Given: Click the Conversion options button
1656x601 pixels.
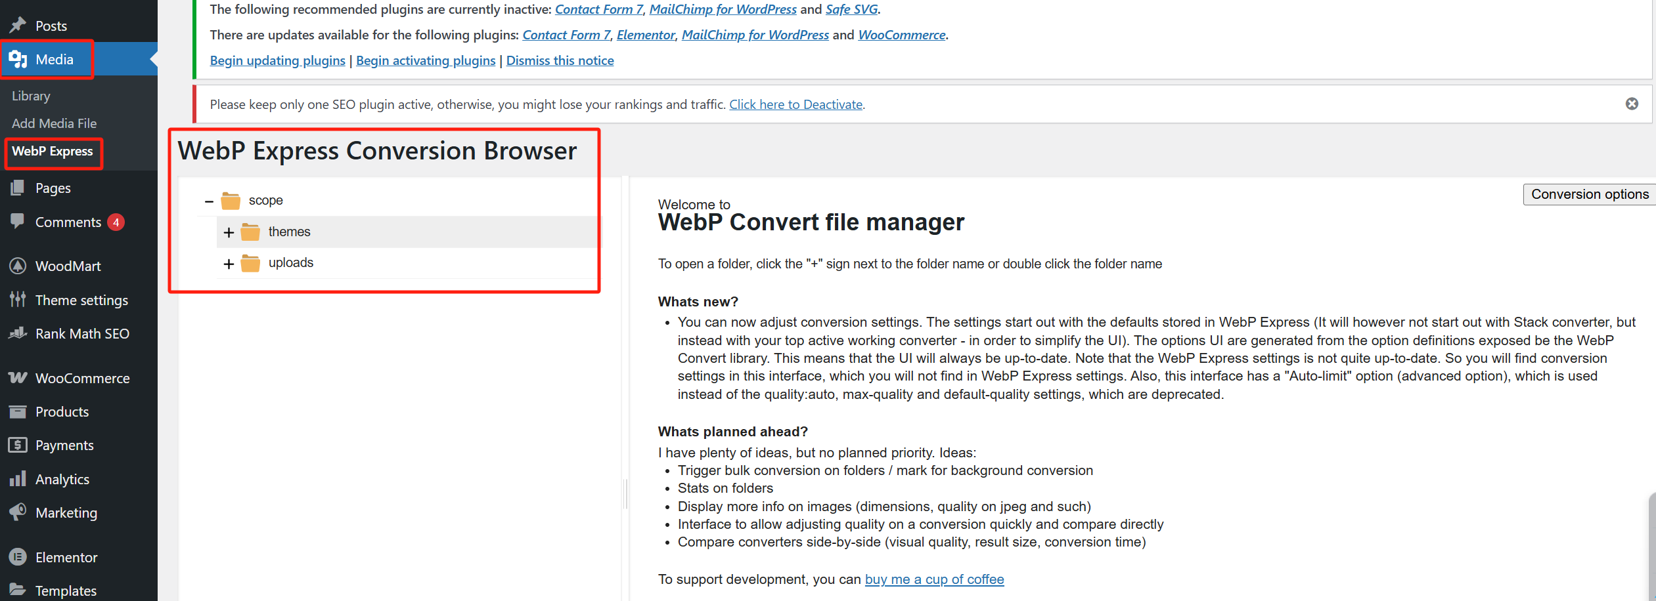Looking at the screenshot, I should point(1590,194).
